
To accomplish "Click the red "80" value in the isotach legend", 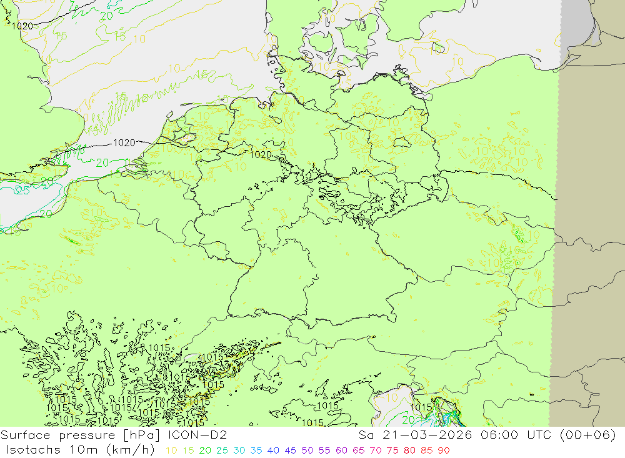I will (x=409, y=451).
